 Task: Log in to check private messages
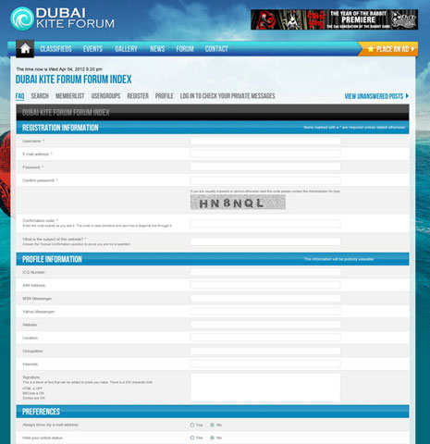pos(227,96)
